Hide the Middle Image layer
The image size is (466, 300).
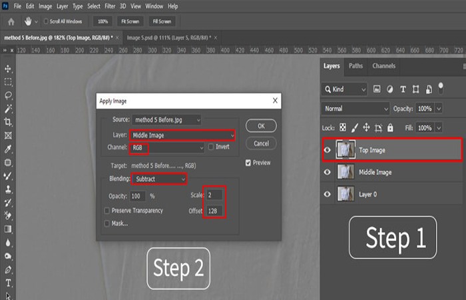point(328,172)
